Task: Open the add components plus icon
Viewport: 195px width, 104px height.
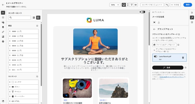Action: click(3, 13)
